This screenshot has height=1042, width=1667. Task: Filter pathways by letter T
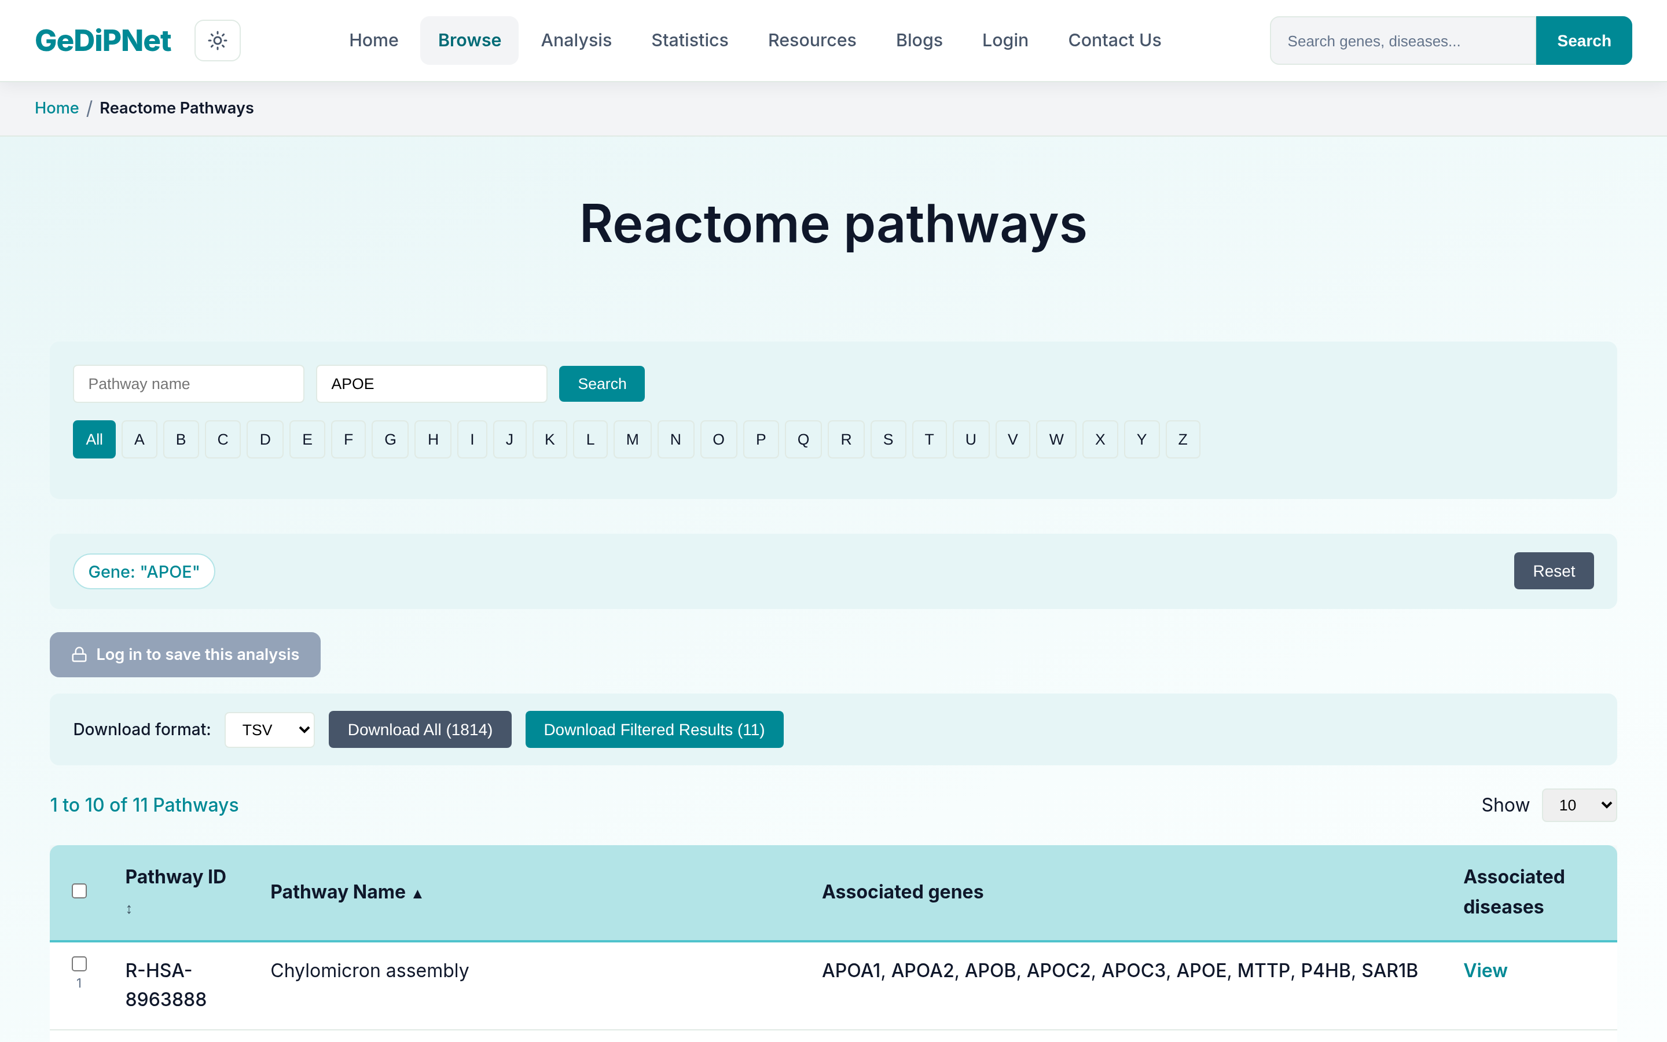coord(929,440)
